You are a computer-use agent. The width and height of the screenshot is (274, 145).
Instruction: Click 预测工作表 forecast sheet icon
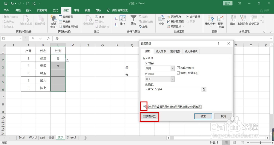coord(220,22)
